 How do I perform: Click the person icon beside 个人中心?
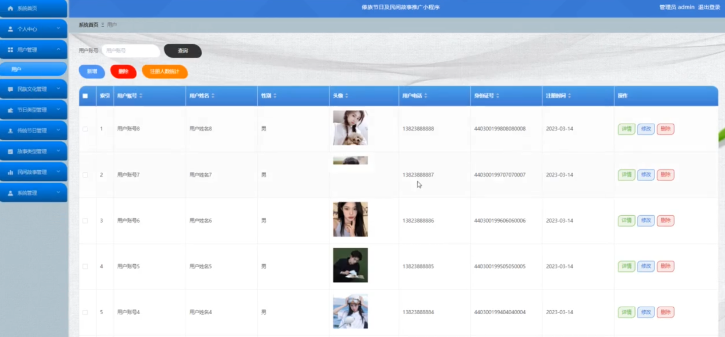10,29
